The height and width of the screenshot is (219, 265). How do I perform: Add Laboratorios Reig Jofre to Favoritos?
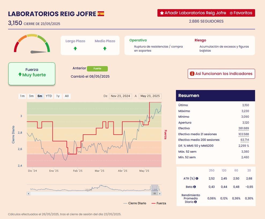[x=206, y=13]
